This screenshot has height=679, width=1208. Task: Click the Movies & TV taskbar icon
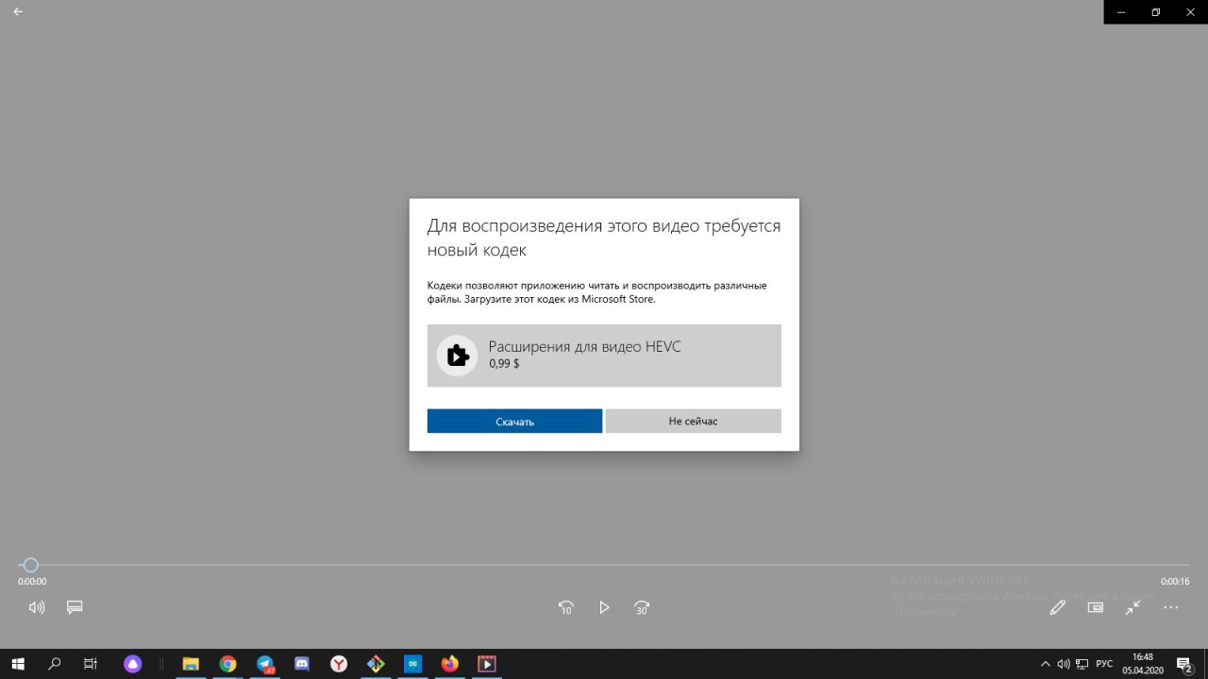(x=487, y=664)
